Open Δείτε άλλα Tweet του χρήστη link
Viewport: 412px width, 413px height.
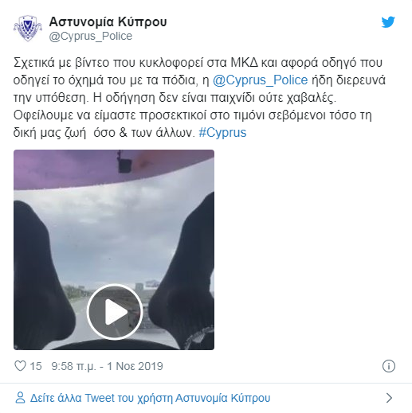tap(150, 398)
